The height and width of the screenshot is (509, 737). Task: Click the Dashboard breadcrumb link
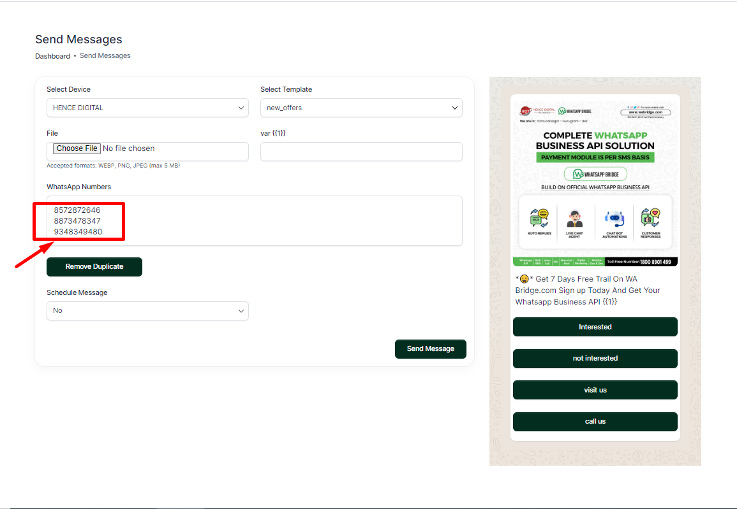coord(52,56)
